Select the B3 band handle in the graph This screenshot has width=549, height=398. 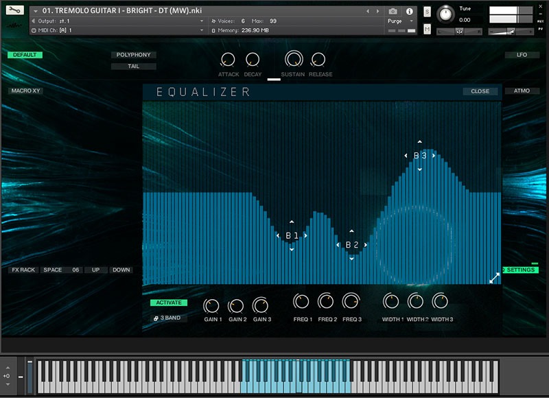420,156
